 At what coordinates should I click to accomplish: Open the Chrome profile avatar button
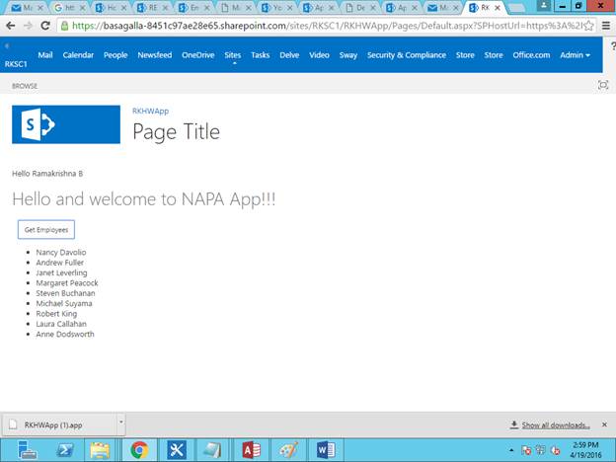point(544,6)
